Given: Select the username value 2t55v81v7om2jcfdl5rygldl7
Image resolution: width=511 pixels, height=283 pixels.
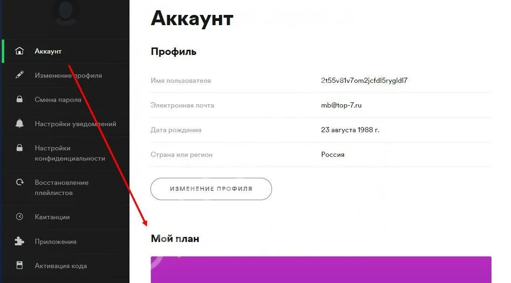Looking at the screenshot, I should (364, 81).
